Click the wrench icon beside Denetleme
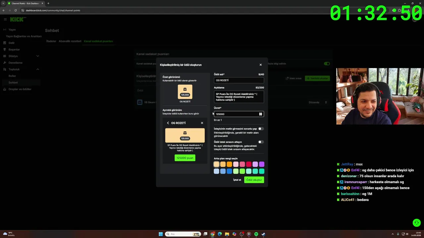The image size is (424, 238). point(5,63)
